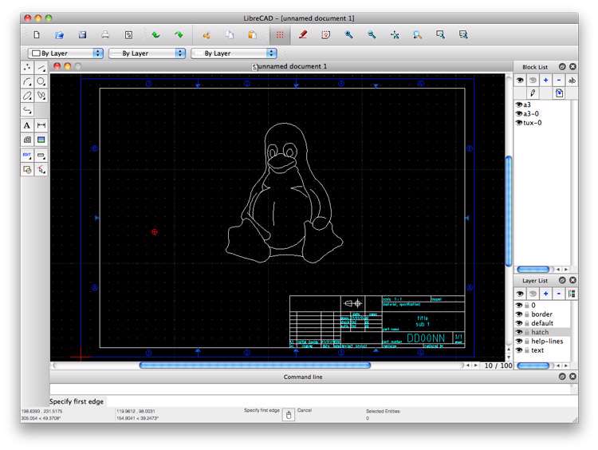Toggle visibility of block a3-0
598x450 pixels.
[519, 114]
